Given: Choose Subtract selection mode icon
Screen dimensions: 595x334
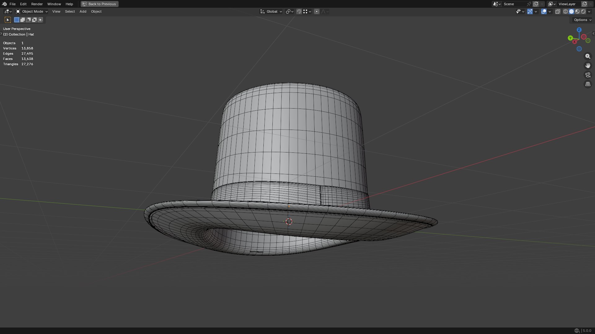Looking at the screenshot, I should [29, 20].
